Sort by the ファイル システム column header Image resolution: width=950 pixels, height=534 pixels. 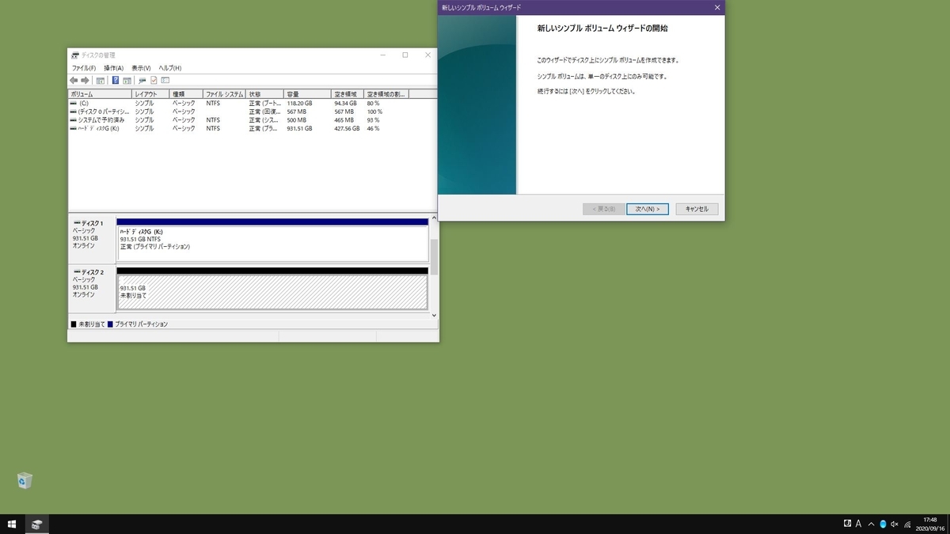(224, 94)
